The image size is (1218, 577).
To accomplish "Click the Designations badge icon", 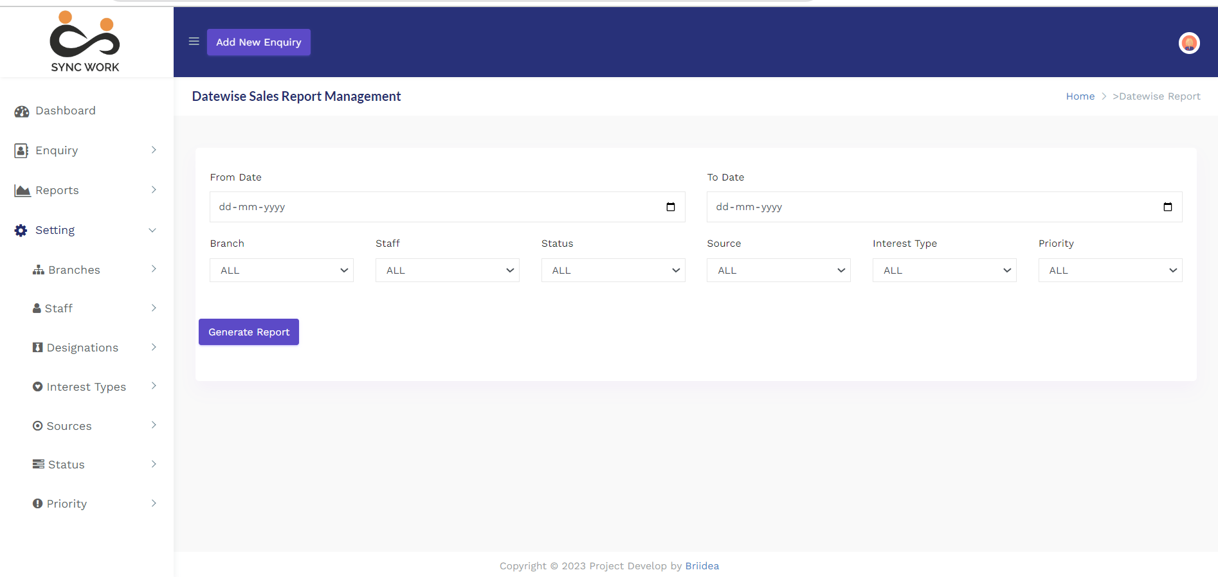I will (x=38, y=348).
